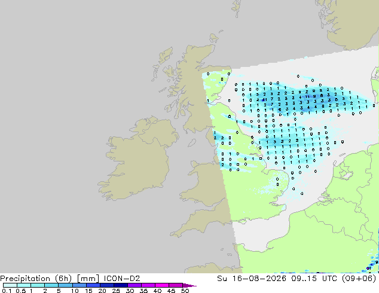Click the 25–30 mm dark navy swatch

point(120,285)
